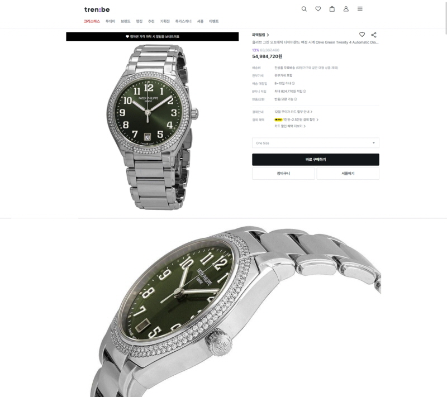Click the 서플하기 button
Viewport: 447px width, 397px height.
348,174
